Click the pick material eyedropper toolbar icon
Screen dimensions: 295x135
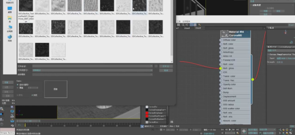(199, 25)
